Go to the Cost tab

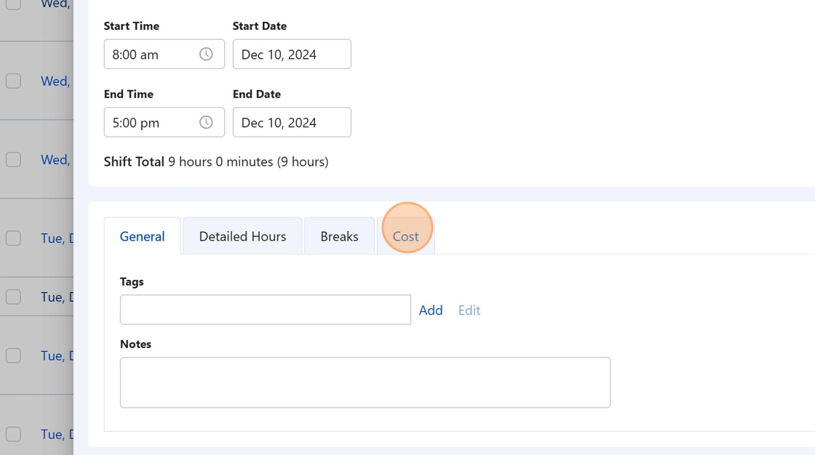(x=405, y=236)
